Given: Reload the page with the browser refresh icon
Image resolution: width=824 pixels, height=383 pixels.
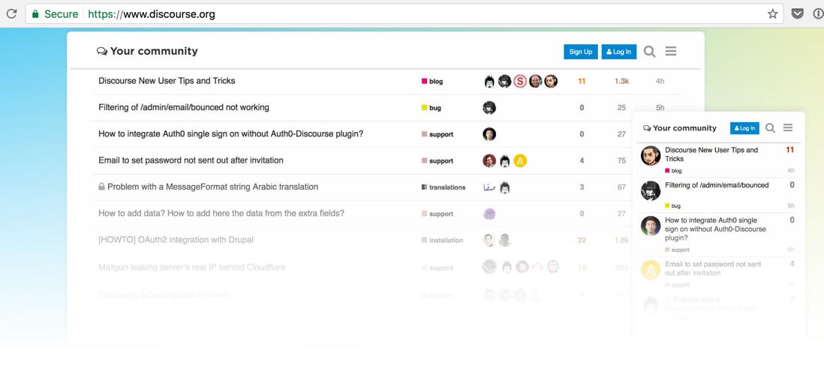Looking at the screenshot, I should pyautogui.click(x=11, y=13).
